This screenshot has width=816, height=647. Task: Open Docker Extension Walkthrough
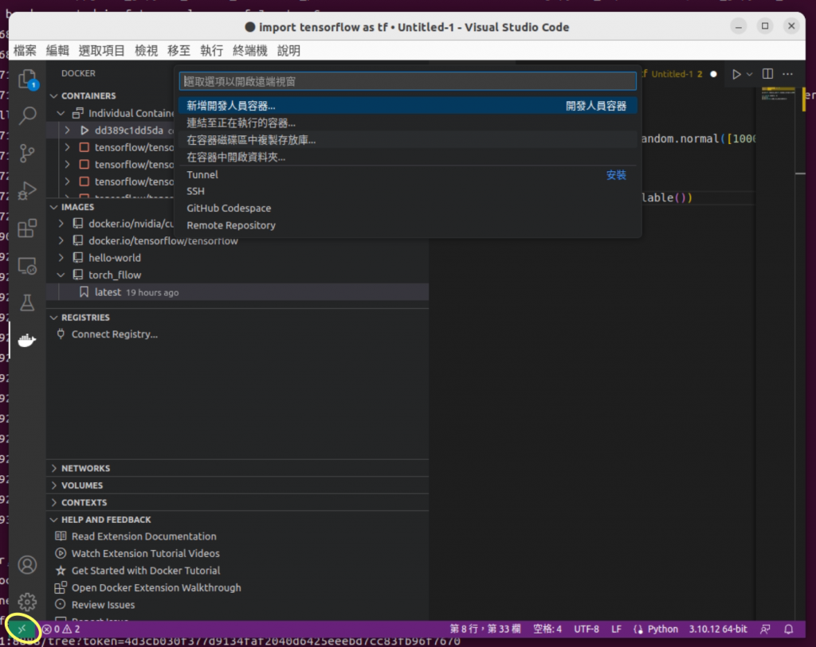point(156,588)
